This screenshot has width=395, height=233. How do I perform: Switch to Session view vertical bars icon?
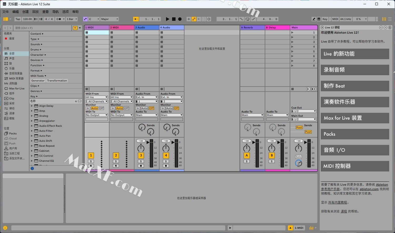(384, 19)
